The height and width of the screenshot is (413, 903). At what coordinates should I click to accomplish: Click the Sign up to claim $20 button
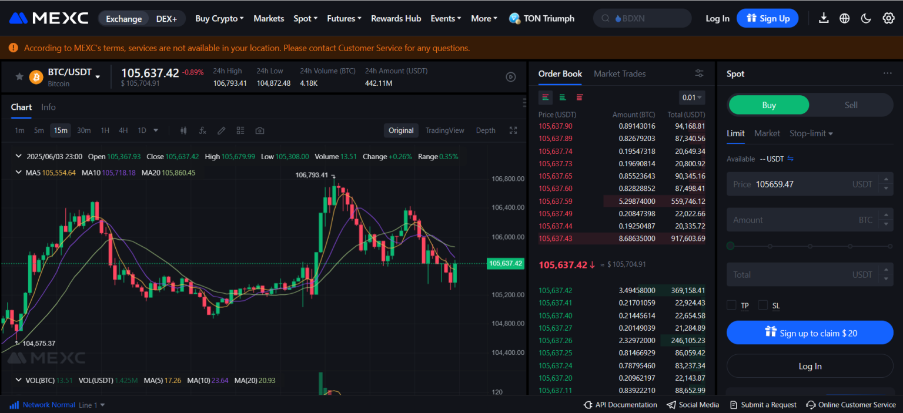[810, 333]
